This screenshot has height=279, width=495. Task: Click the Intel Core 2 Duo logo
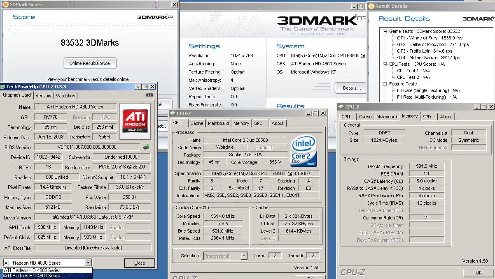click(304, 151)
